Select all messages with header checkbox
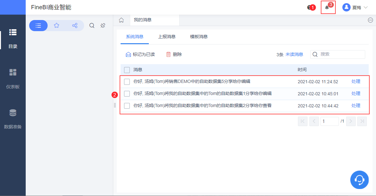The height and width of the screenshot is (196, 376). click(x=127, y=70)
